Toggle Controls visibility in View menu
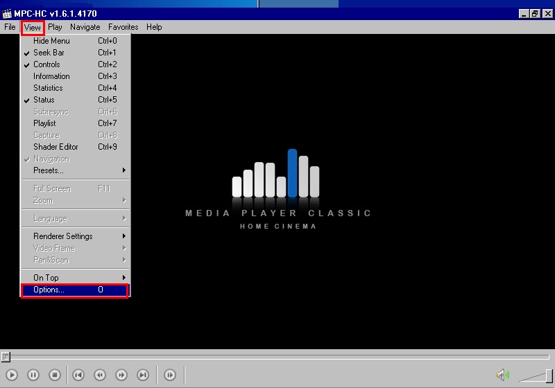The height and width of the screenshot is (388, 555). point(75,64)
